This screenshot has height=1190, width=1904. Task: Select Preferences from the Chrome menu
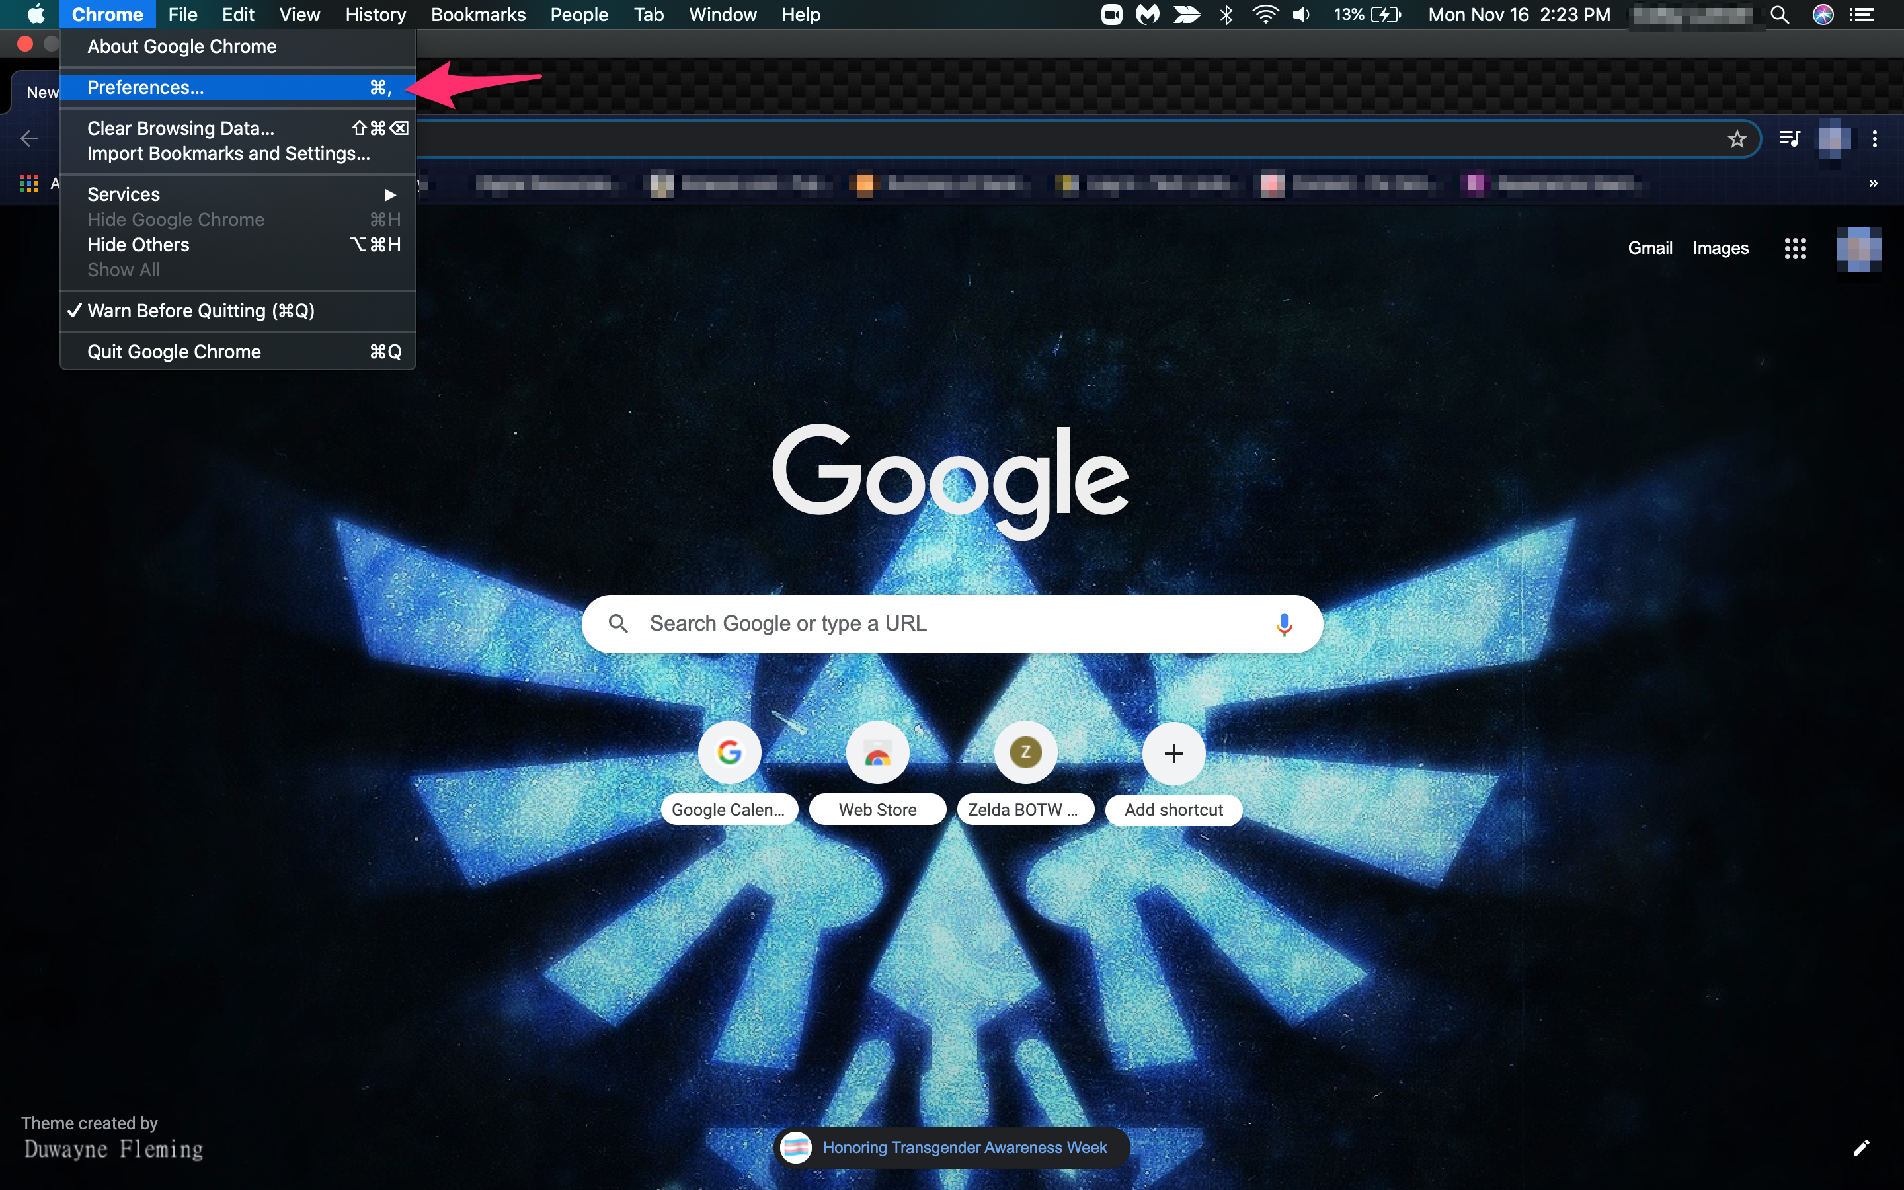pyautogui.click(x=145, y=87)
